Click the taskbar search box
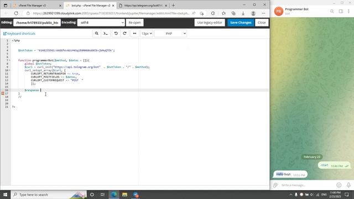 point(49,195)
